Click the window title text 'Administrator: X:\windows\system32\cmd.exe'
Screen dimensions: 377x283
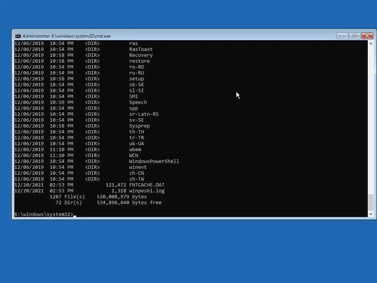(x=66, y=36)
